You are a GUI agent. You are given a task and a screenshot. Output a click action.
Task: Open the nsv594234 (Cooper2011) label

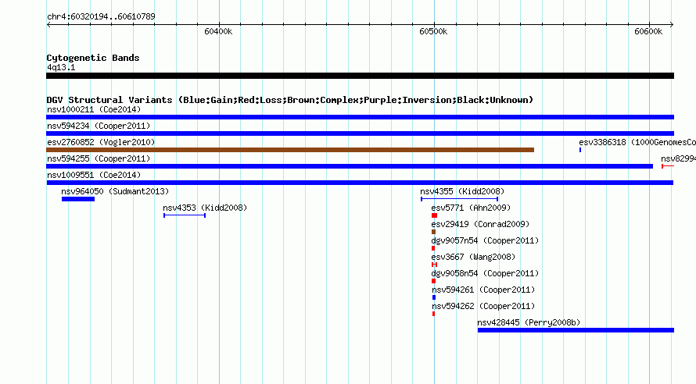coord(99,126)
